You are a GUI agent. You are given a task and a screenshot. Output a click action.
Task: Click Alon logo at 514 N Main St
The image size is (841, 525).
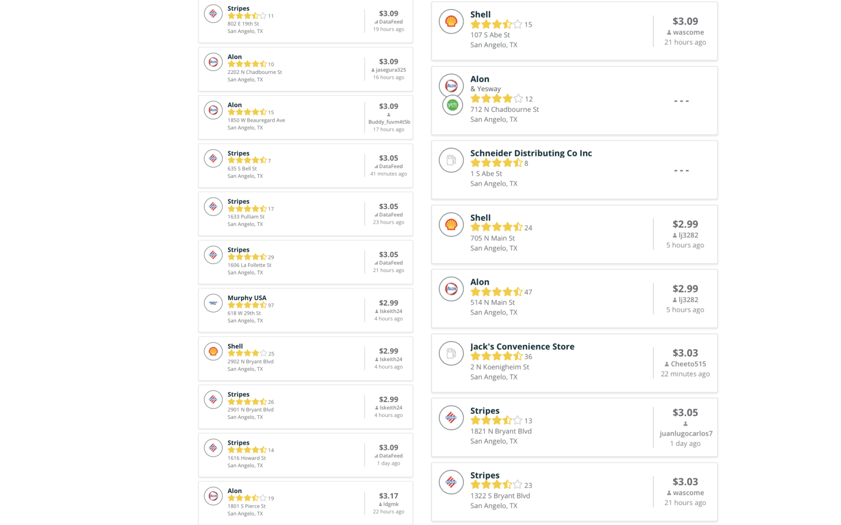click(x=451, y=289)
